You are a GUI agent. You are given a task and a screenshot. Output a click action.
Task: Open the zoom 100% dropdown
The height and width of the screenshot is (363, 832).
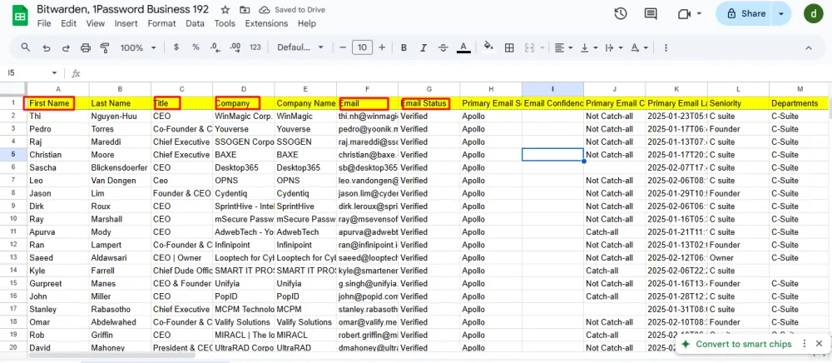(x=138, y=47)
